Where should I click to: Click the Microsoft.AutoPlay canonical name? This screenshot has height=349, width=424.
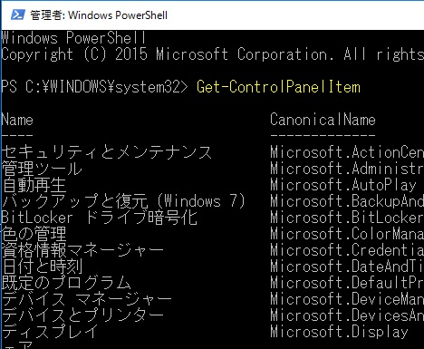[x=343, y=185]
